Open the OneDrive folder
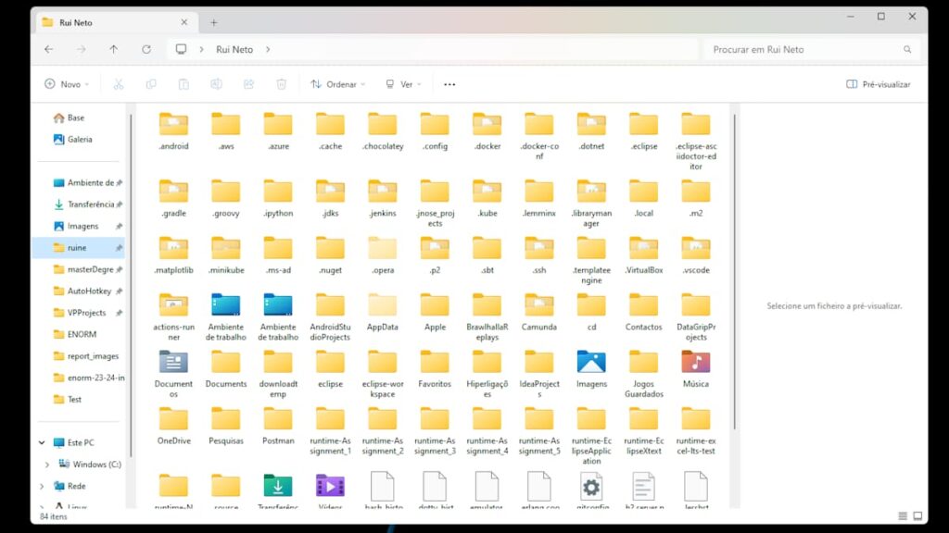Viewport: 949px width, 533px height. [x=173, y=425]
